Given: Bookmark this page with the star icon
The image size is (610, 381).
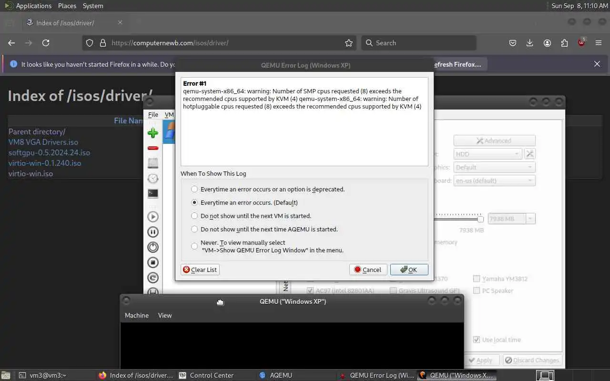Looking at the screenshot, I should [x=349, y=43].
